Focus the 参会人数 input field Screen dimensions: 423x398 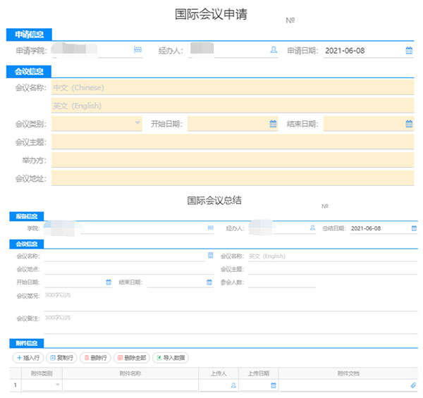tap(282, 282)
